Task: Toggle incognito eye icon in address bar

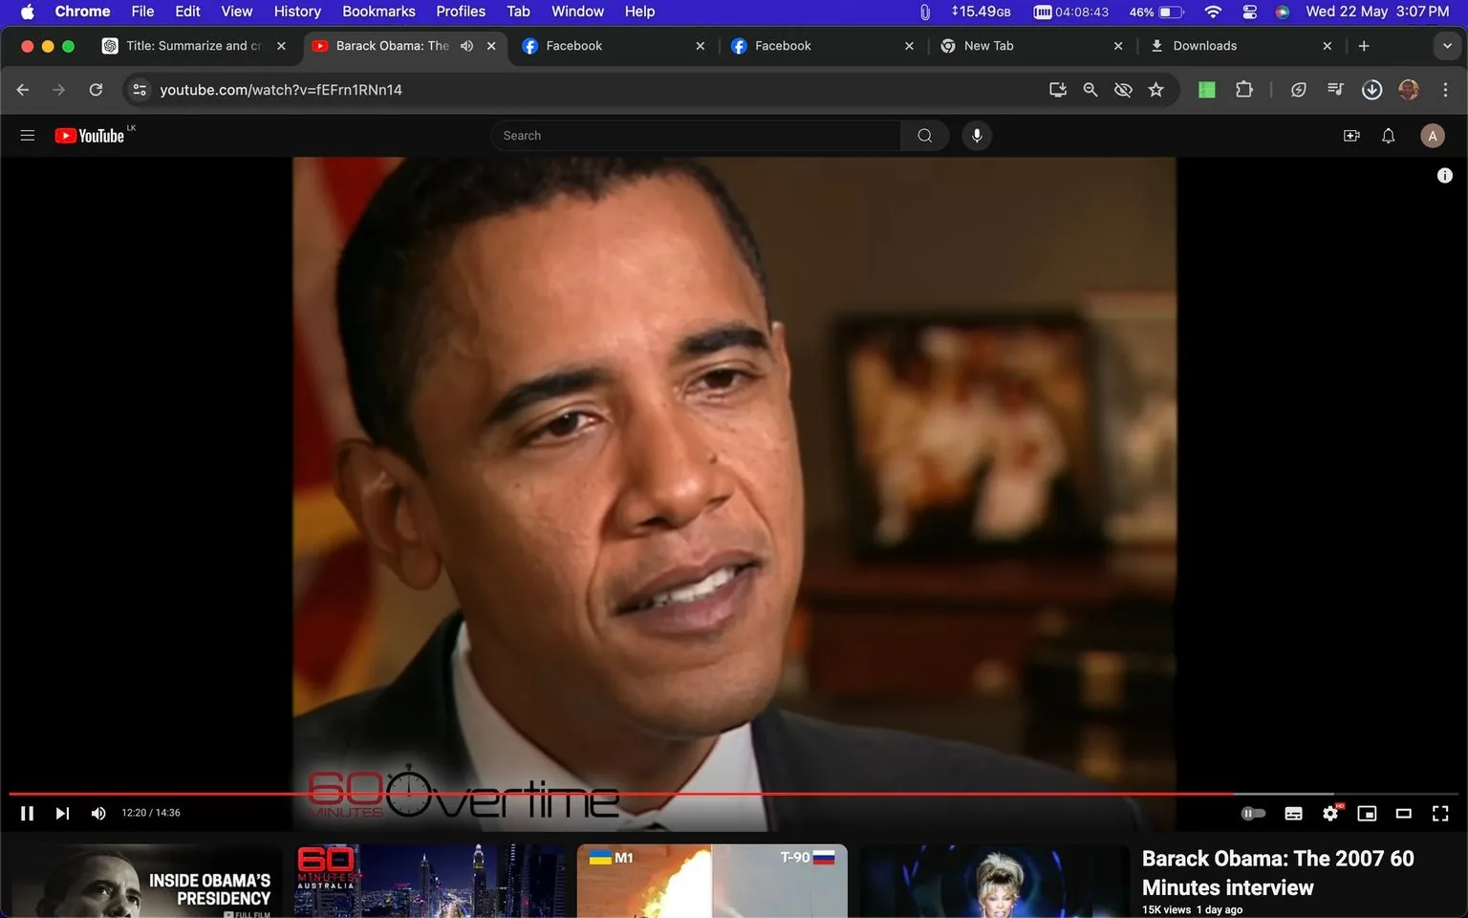Action: tap(1123, 89)
